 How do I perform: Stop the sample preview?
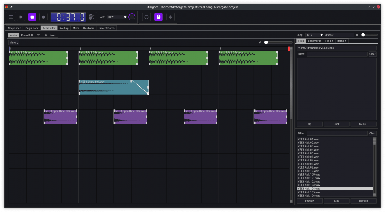336,201
